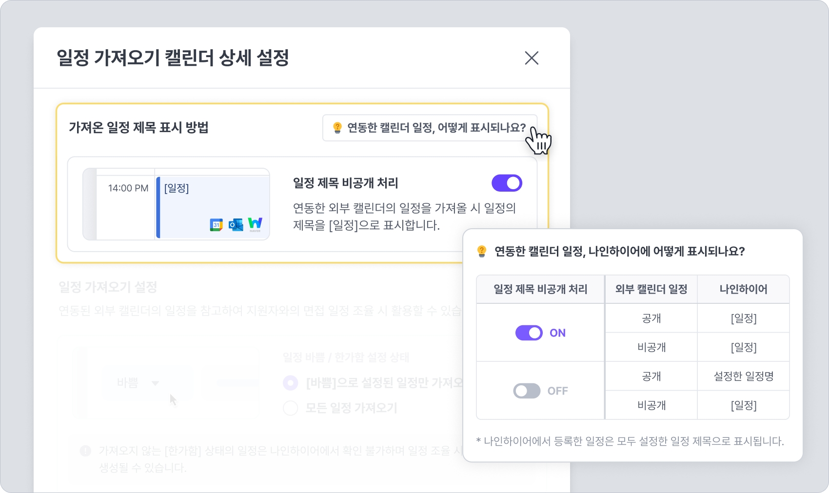Click the lightbulb icon in the help button
The width and height of the screenshot is (829, 493).
pos(337,128)
